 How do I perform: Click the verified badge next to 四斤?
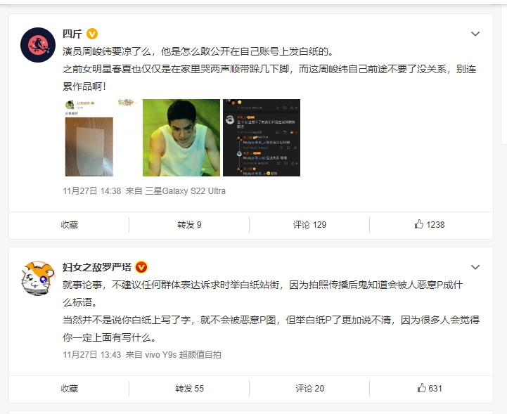coord(92,34)
